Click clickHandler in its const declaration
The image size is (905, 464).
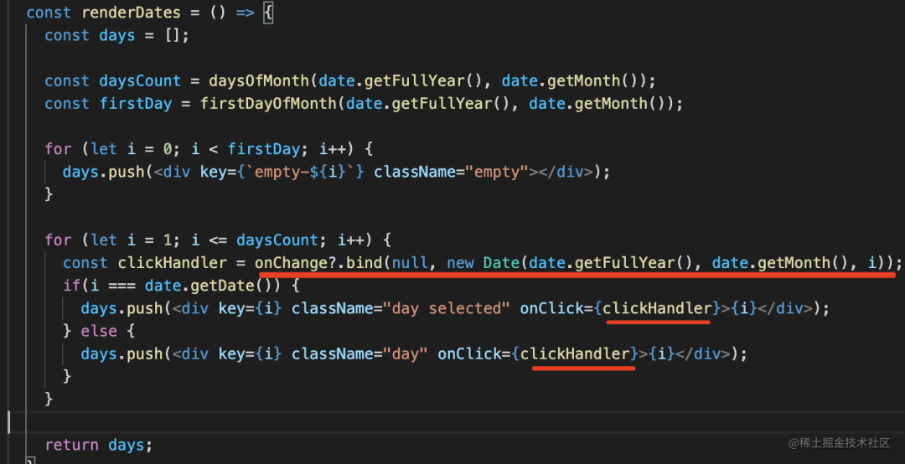173,263
